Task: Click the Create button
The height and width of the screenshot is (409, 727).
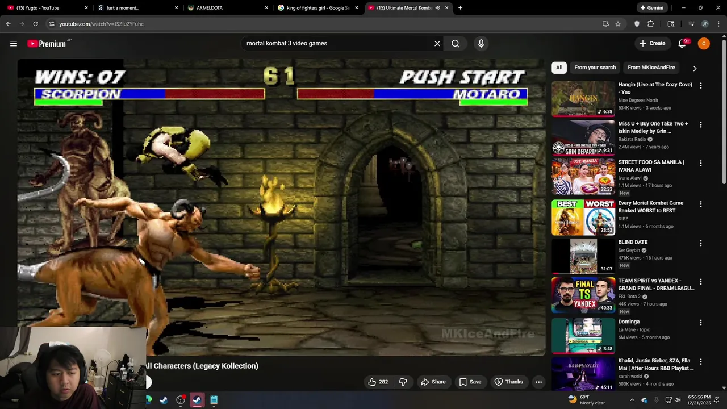Action: [652, 43]
